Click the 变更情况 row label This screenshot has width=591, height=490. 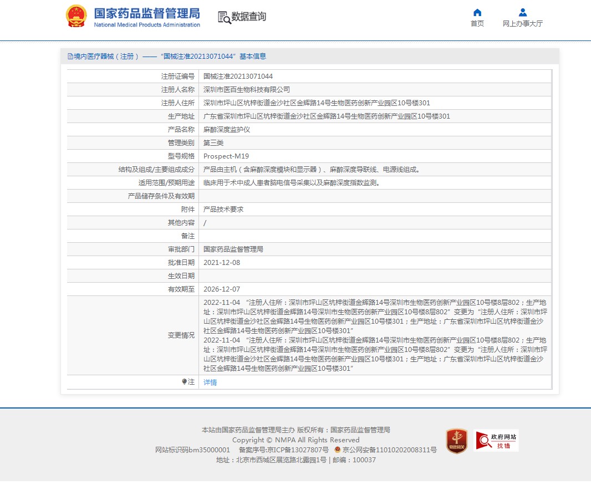coord(181,335)
